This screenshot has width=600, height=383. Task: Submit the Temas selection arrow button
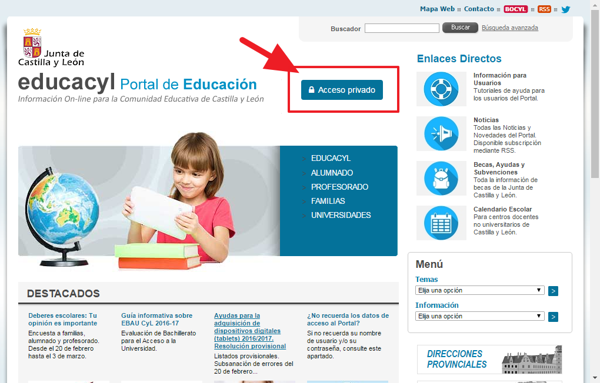coord(552,290)
